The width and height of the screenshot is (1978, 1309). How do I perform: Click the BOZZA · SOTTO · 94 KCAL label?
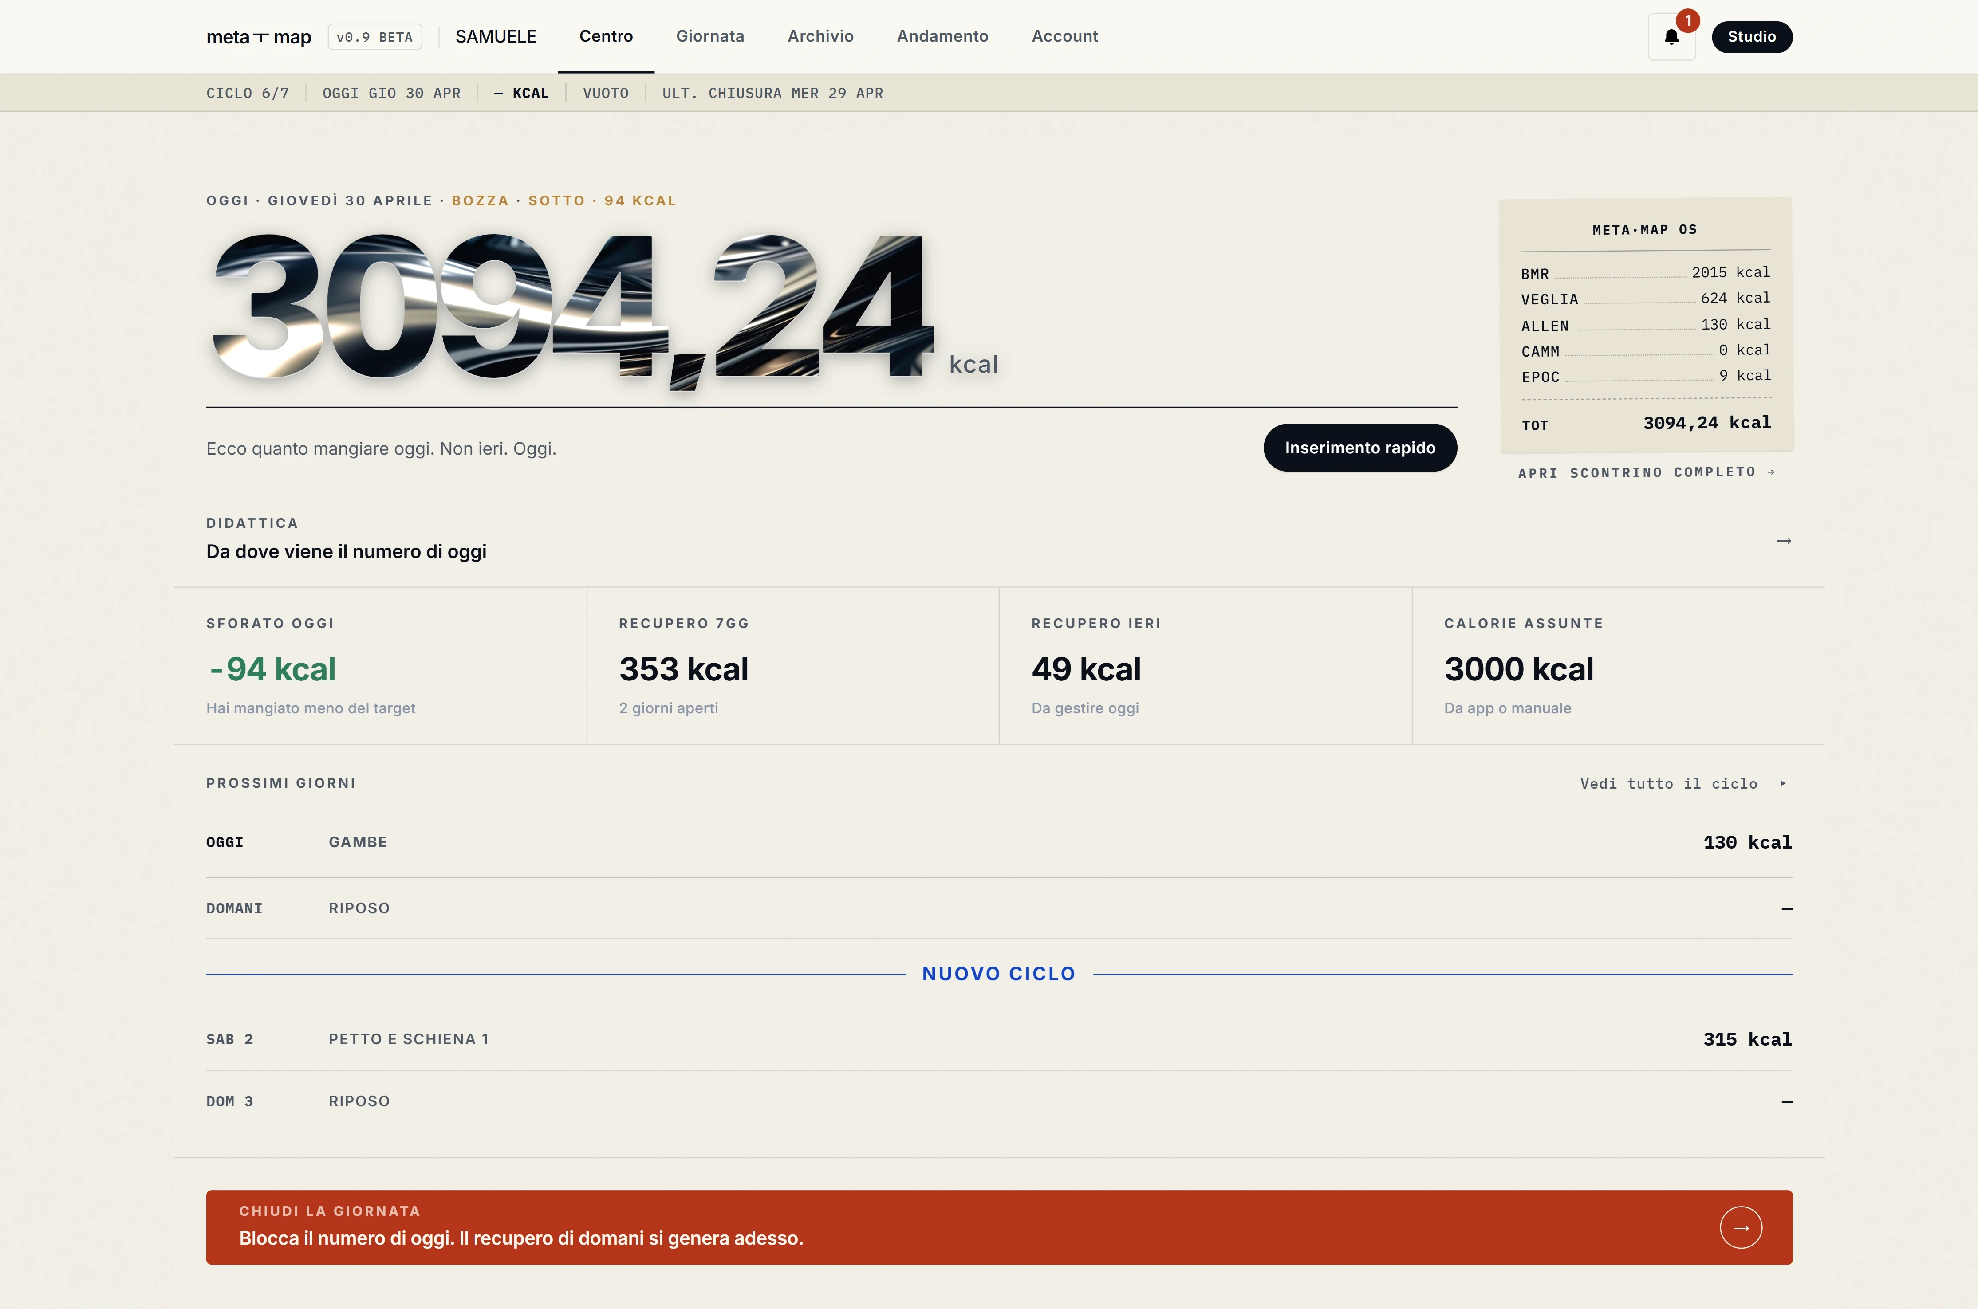(564, 200)
